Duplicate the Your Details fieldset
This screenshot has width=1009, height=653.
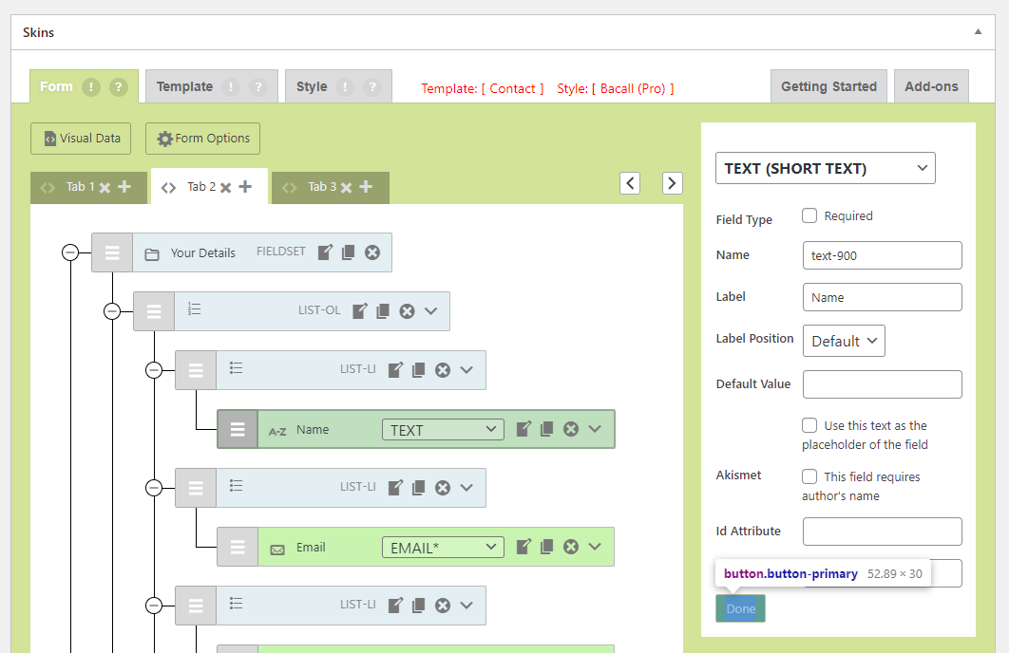coord(348,252)
